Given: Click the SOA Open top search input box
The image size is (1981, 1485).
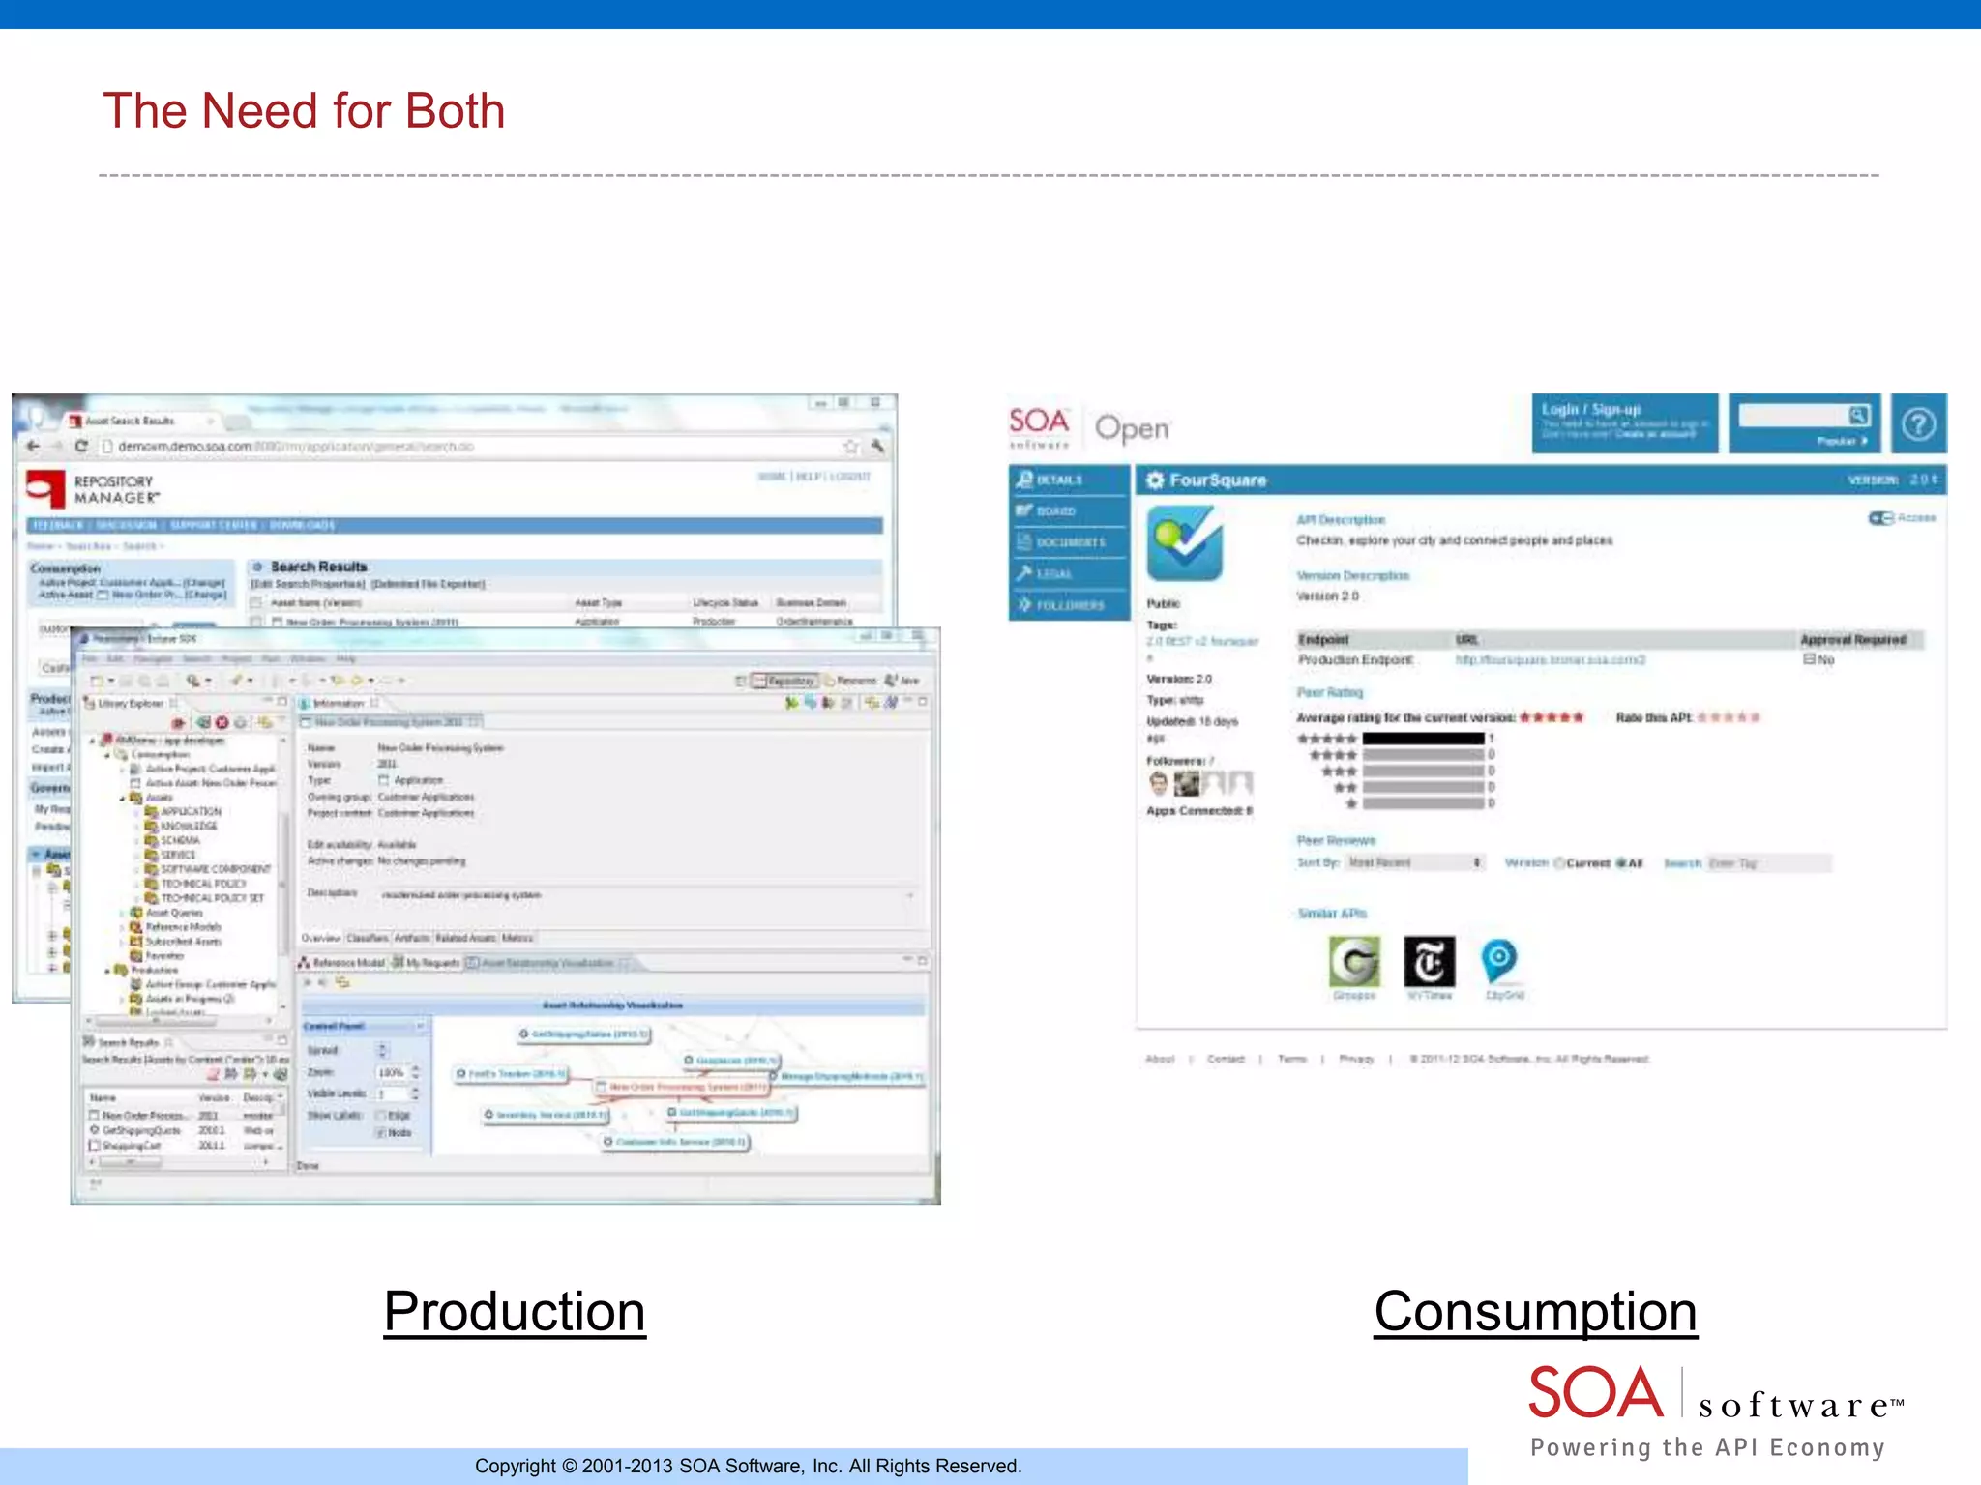Looking at the screenshot, I should 1794,416.
